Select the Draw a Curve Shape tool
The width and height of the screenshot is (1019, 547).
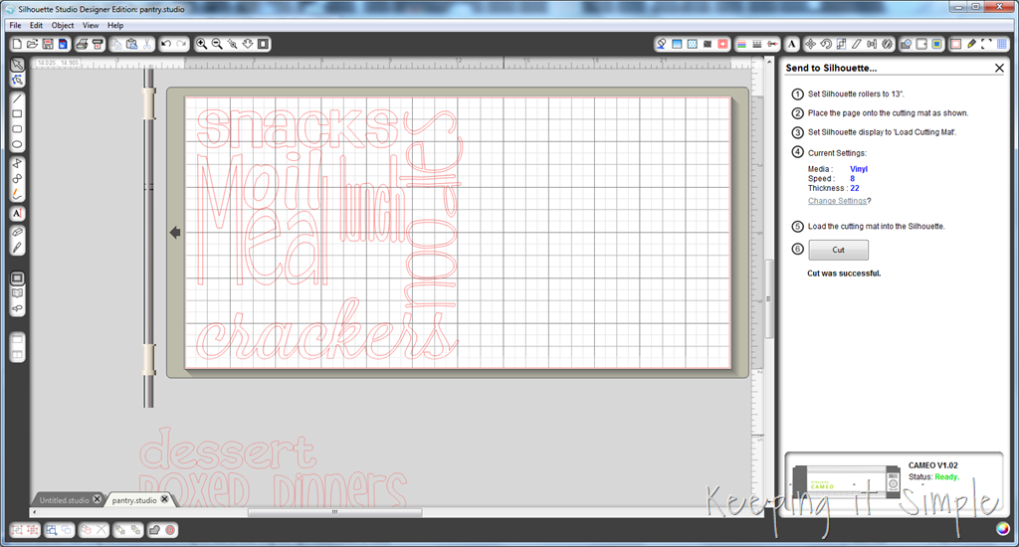pyautogui.click(x=18, y=179)
